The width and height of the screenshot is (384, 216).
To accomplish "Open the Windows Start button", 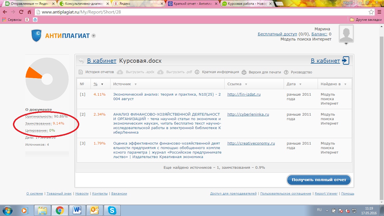I will pos(7,210).
